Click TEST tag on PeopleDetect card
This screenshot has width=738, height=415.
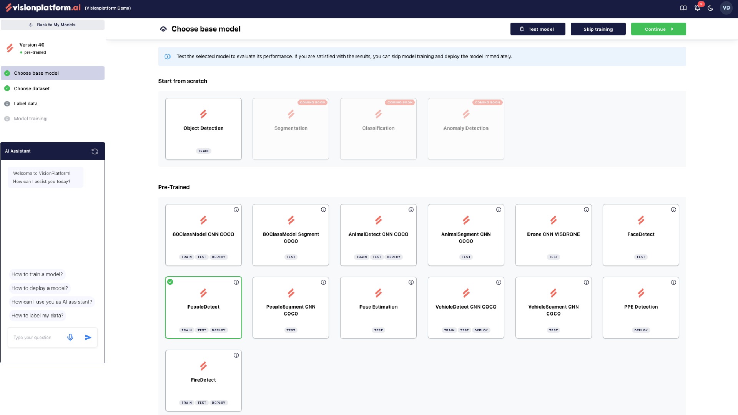point(202,330)
